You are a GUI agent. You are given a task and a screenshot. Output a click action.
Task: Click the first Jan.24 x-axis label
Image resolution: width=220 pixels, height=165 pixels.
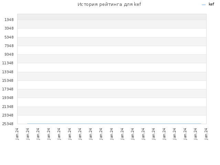[17, 134]
